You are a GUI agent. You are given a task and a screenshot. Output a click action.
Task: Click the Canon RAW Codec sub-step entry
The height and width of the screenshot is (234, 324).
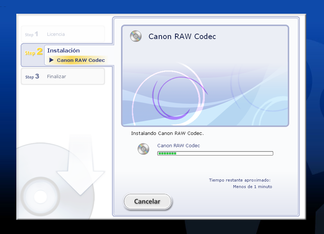click(78, 60)
